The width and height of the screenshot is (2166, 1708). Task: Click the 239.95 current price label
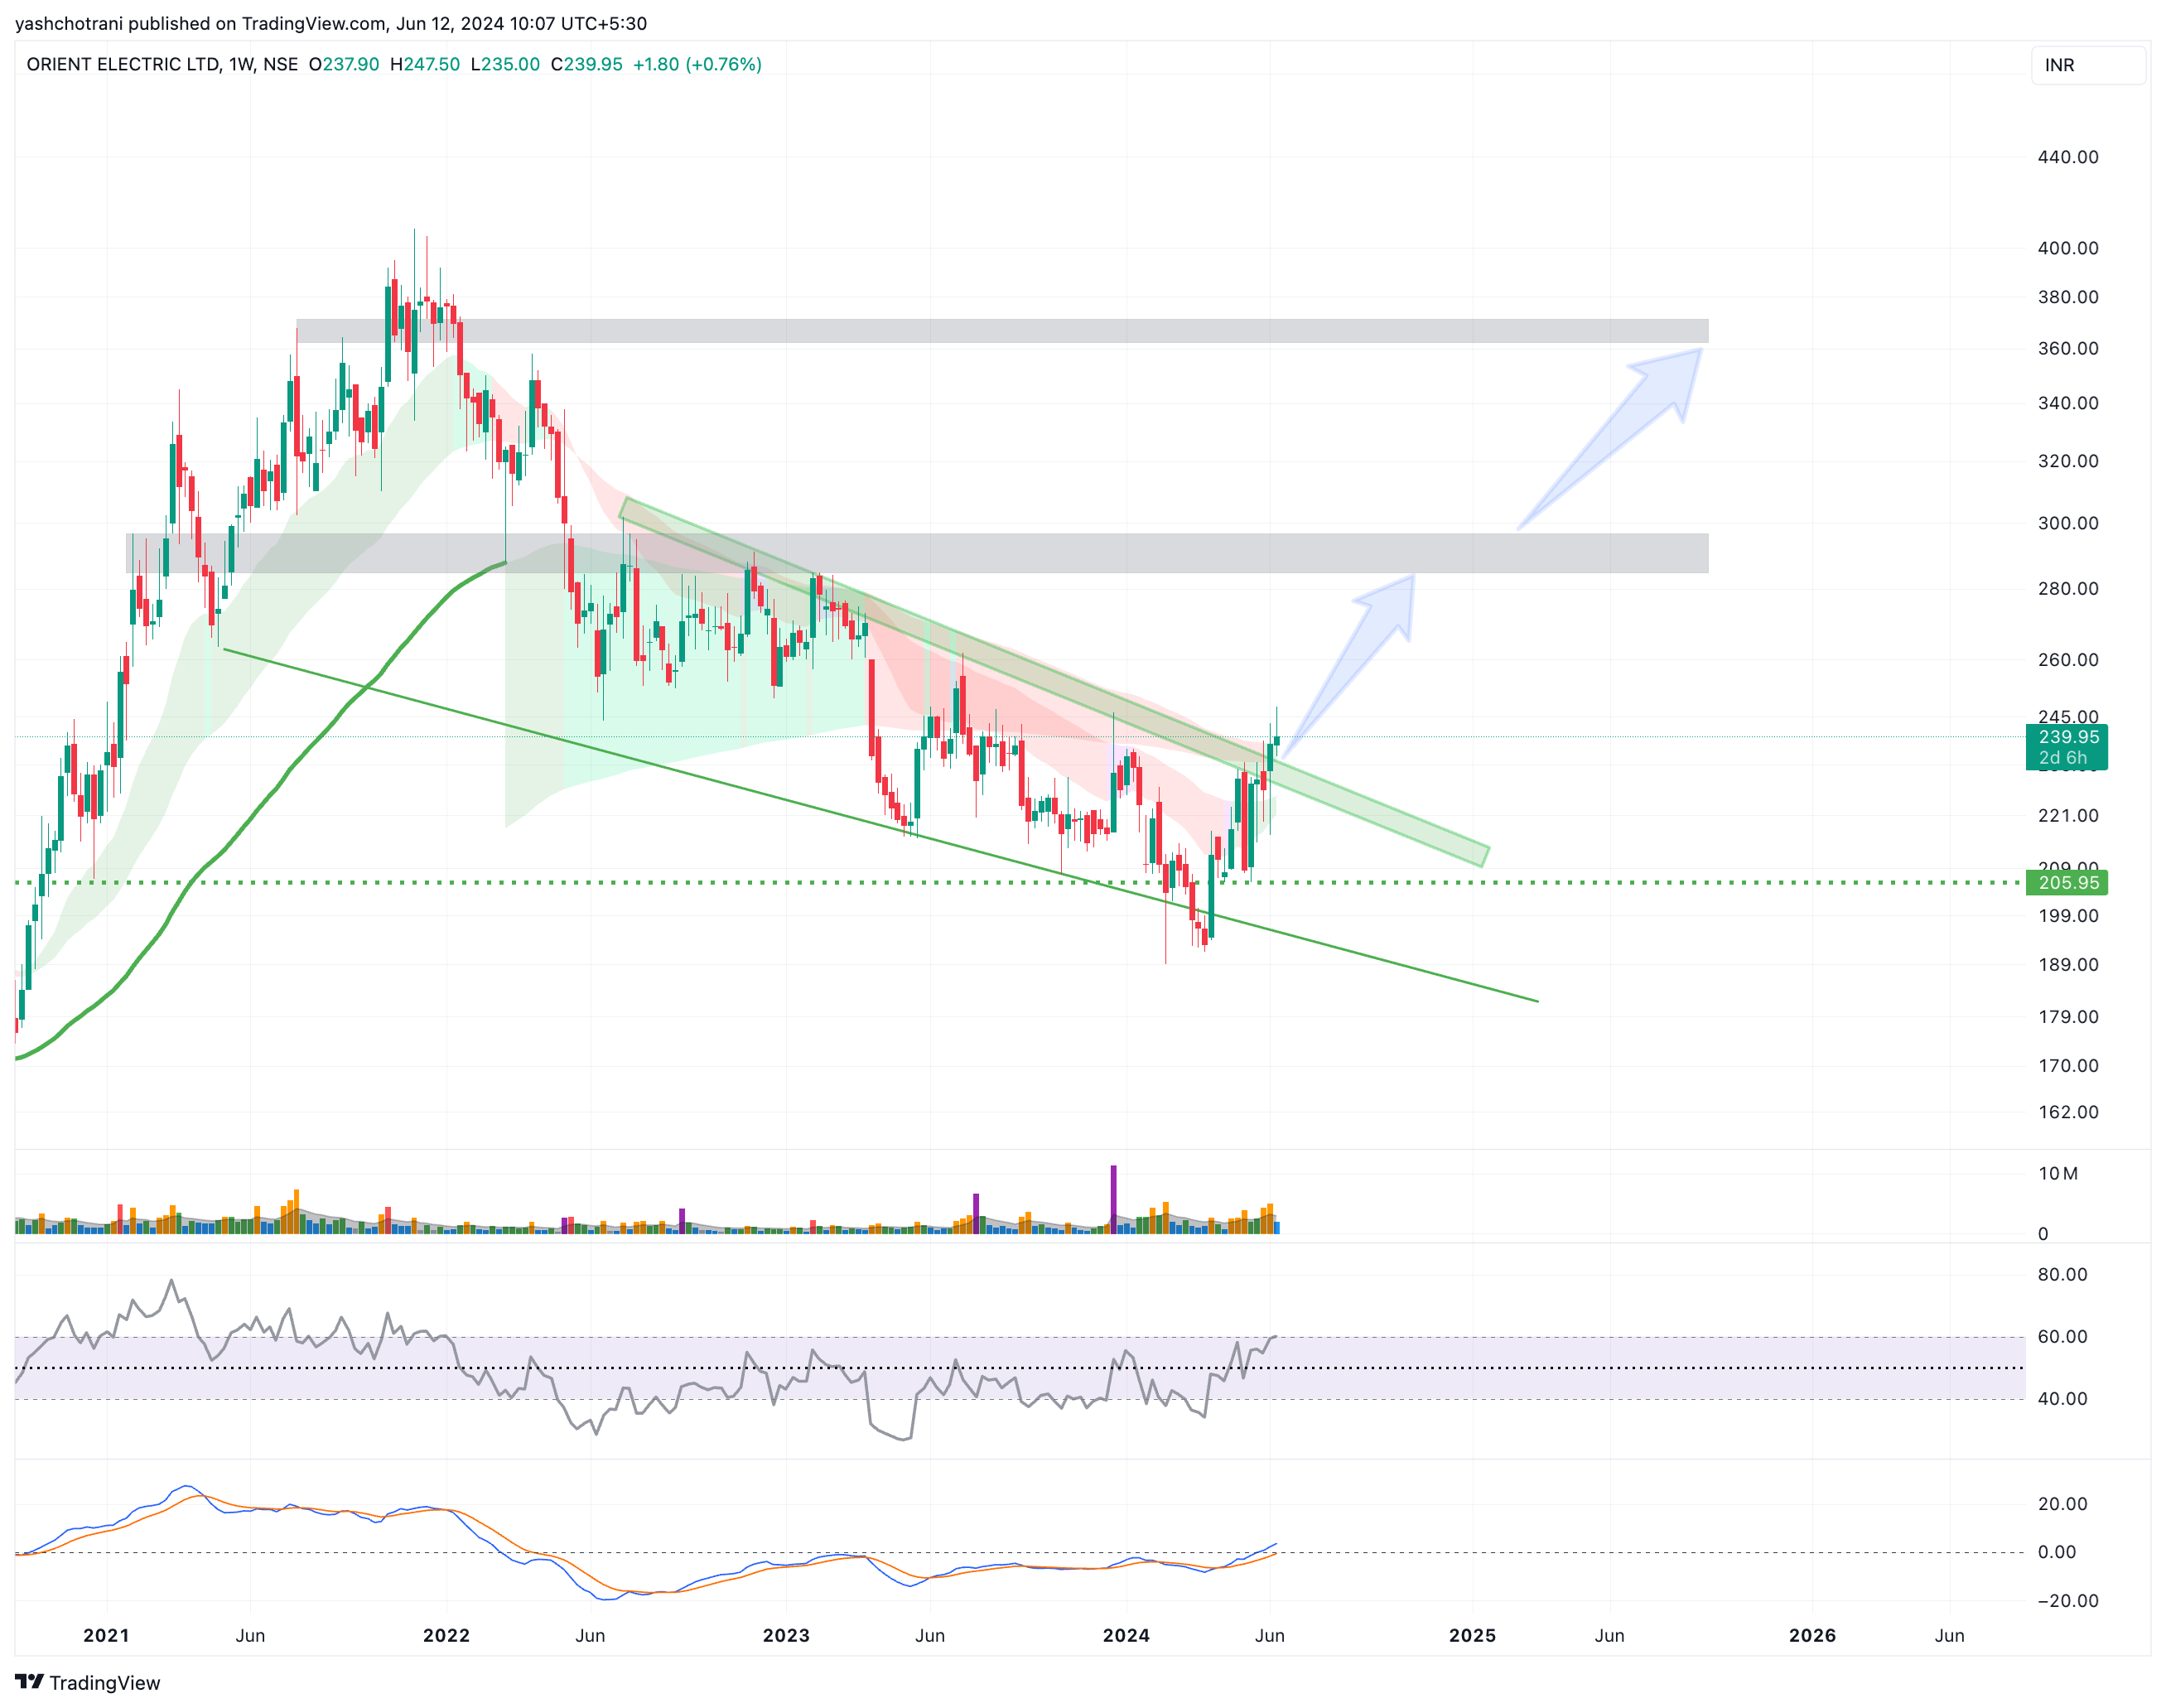(2067, 747)
